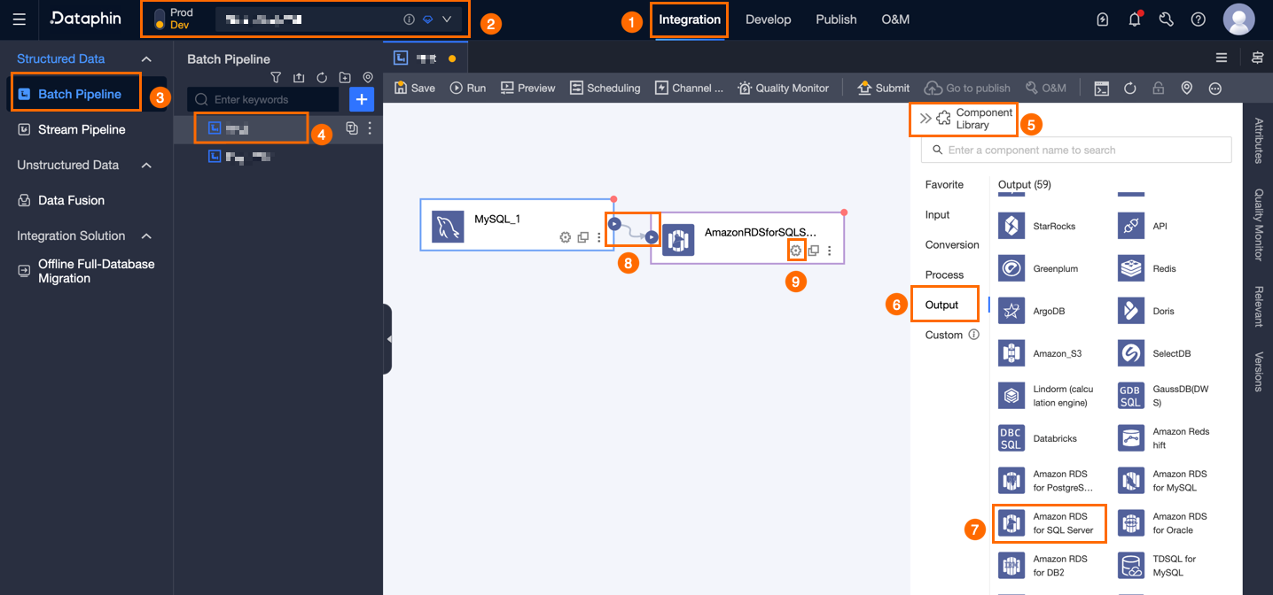1273x595 pixels.
Task: Collapse the Structured Data section
Action: click(x=147, y=58)
